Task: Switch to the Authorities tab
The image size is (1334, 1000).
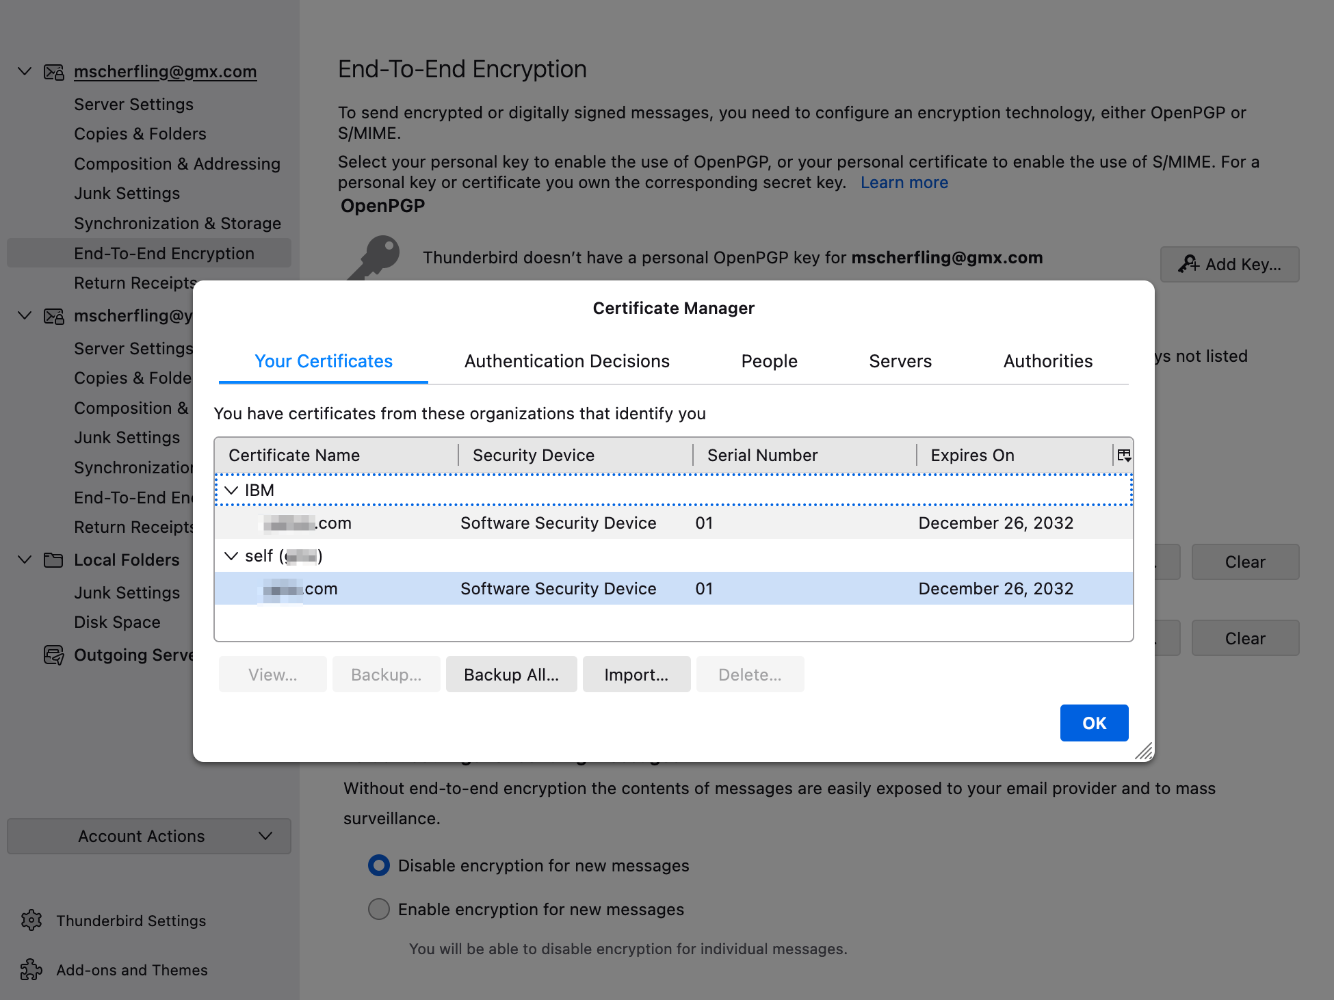Action: point(1047,360)
